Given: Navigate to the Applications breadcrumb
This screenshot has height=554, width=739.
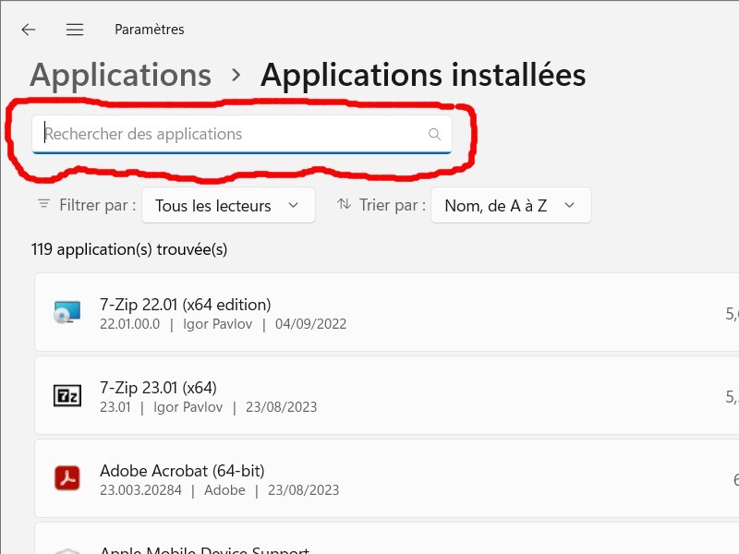Looking at the screenshot, I should [120, 75].
